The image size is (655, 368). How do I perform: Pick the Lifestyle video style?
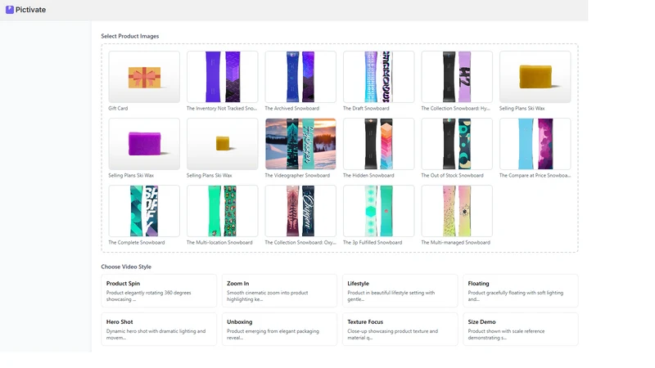pyautogui.click(x=400, y=291)
